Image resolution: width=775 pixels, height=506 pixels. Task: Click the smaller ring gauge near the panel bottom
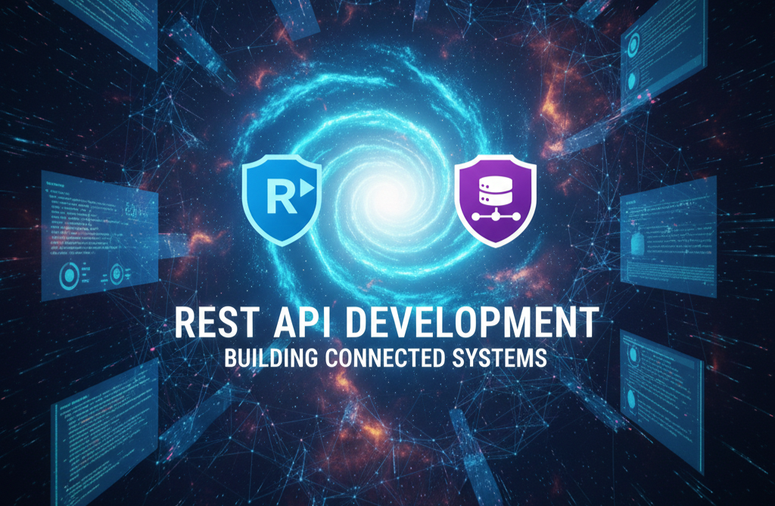coord(117,272)
